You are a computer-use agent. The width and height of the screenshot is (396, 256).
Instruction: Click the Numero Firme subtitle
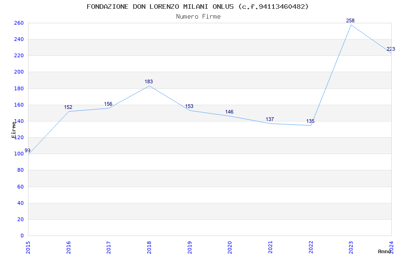point(198,16)
